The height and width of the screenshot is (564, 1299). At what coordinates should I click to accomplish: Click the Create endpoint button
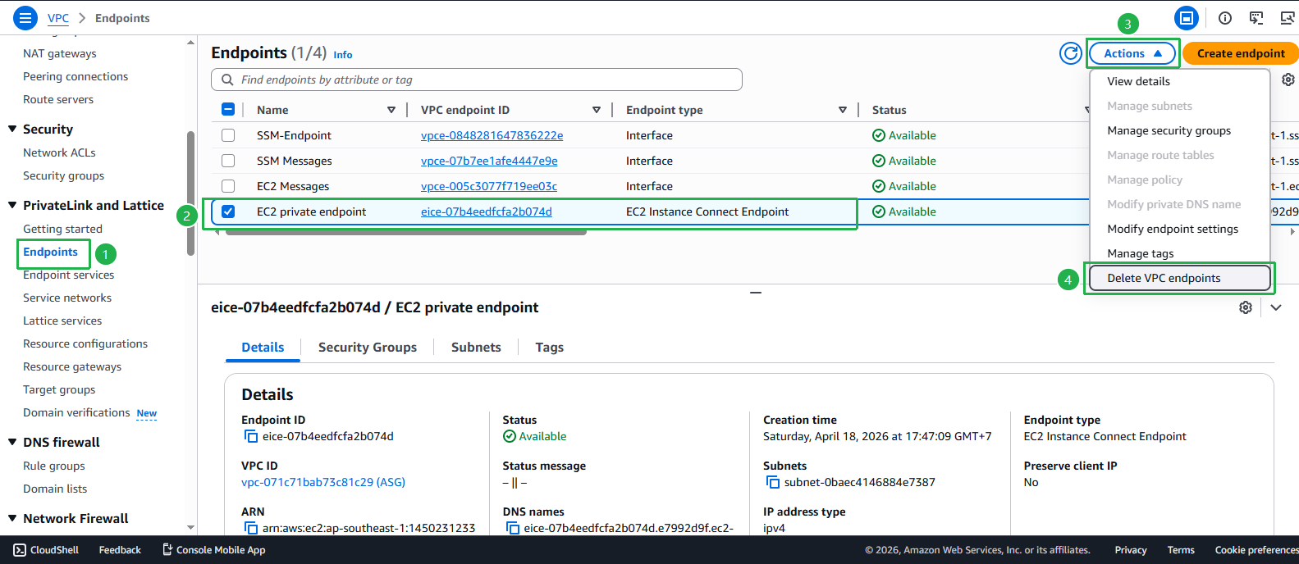(1241, 53)
